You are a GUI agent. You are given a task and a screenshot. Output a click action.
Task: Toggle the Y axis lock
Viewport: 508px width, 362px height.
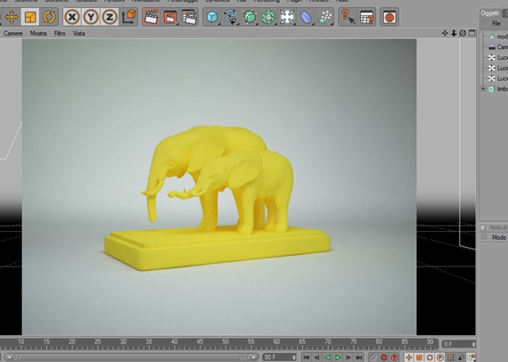click(91, 17)
